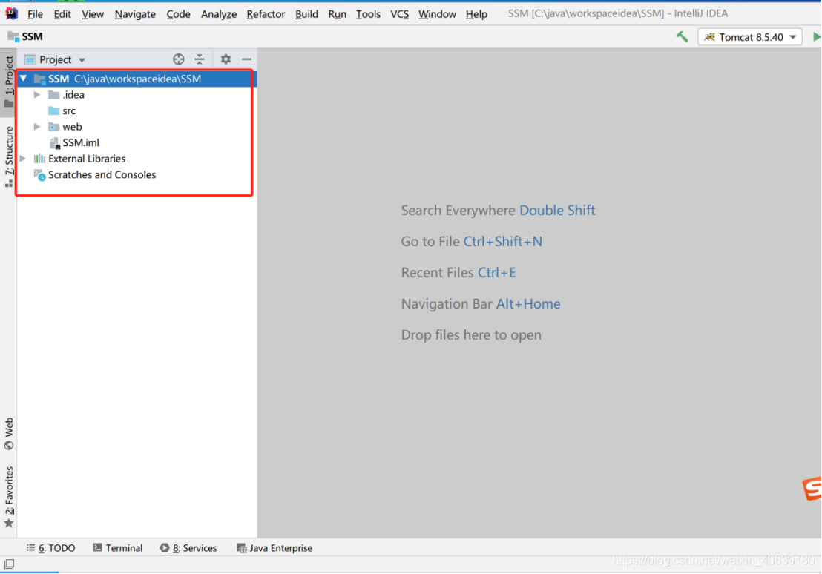Select the src folder name
The width and height of the screenshot is (822, 574).
[x=69, y=111]
